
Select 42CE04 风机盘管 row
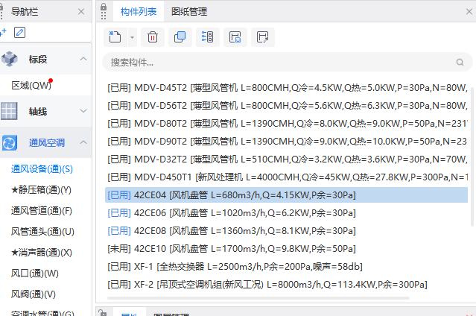[x=286, y=195]
